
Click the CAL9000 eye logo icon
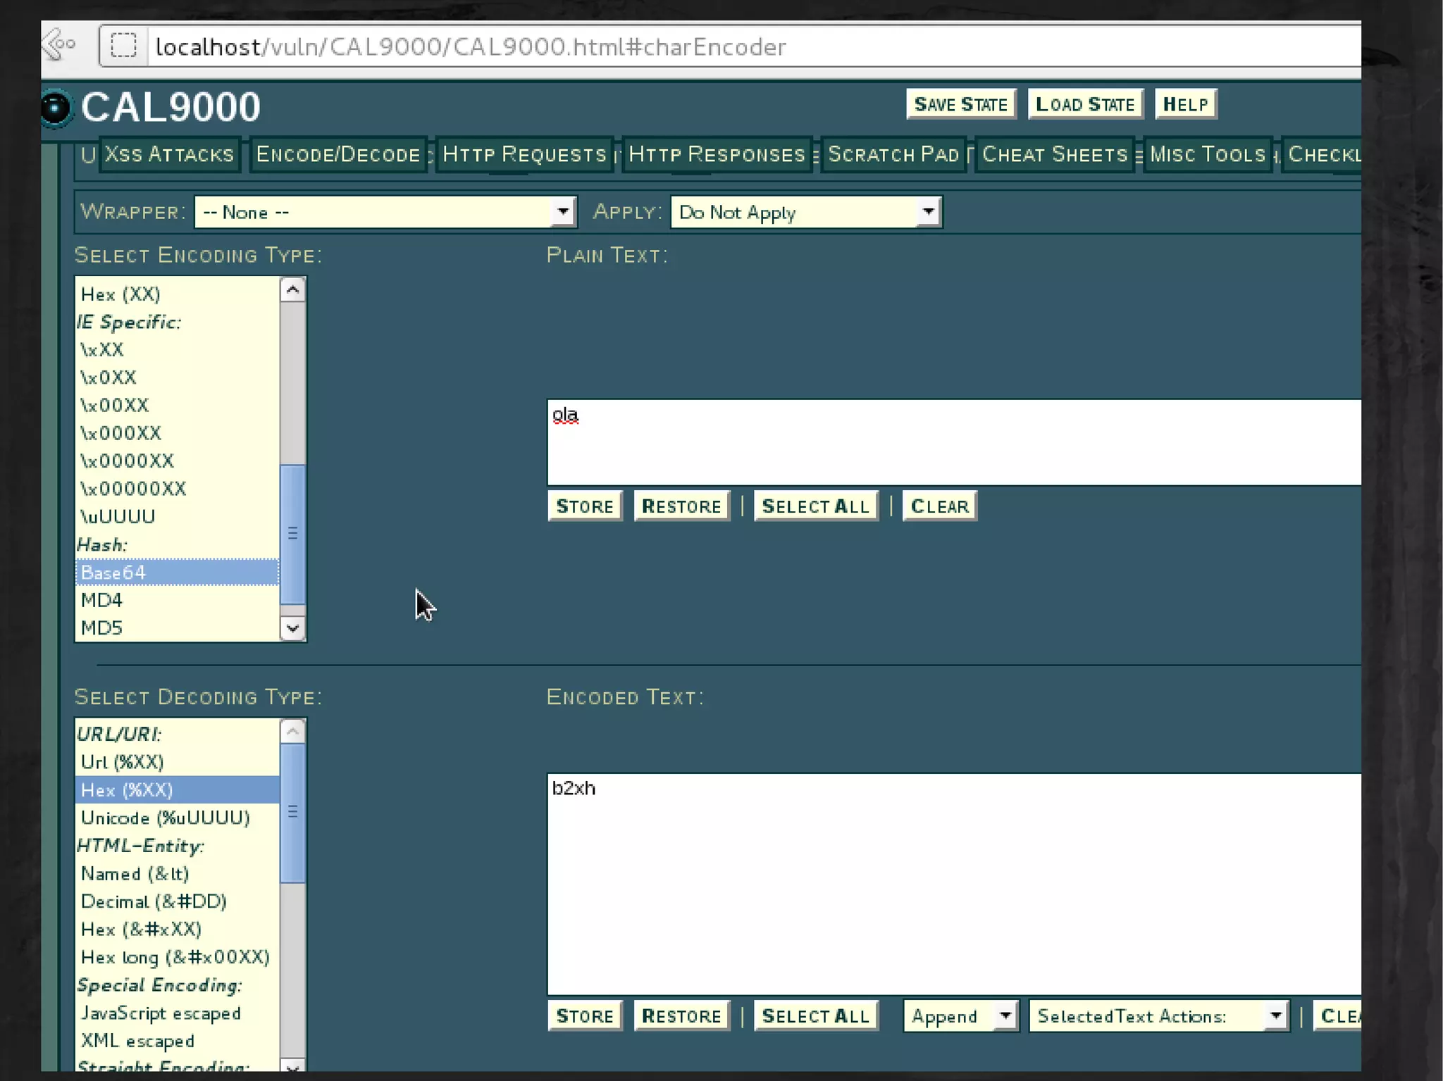pyautogui.click(x=56, y=108)
